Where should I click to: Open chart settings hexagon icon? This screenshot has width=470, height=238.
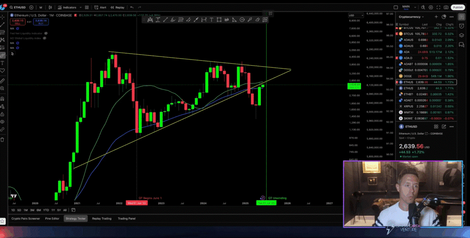coord(431,7)
